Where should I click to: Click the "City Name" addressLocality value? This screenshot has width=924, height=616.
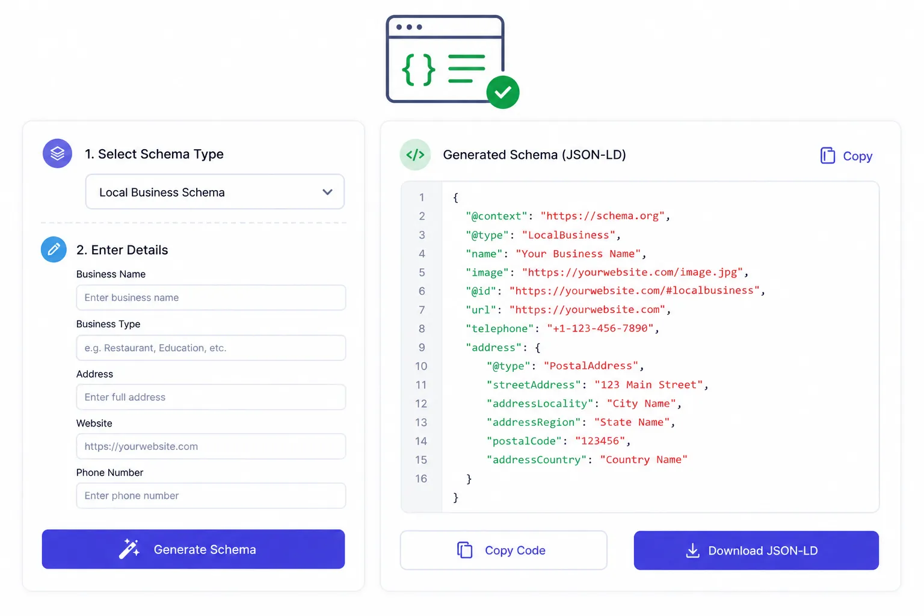(x=641, y=404)
